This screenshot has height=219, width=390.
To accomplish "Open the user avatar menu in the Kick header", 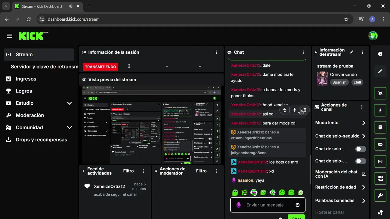I will point(373,36).
